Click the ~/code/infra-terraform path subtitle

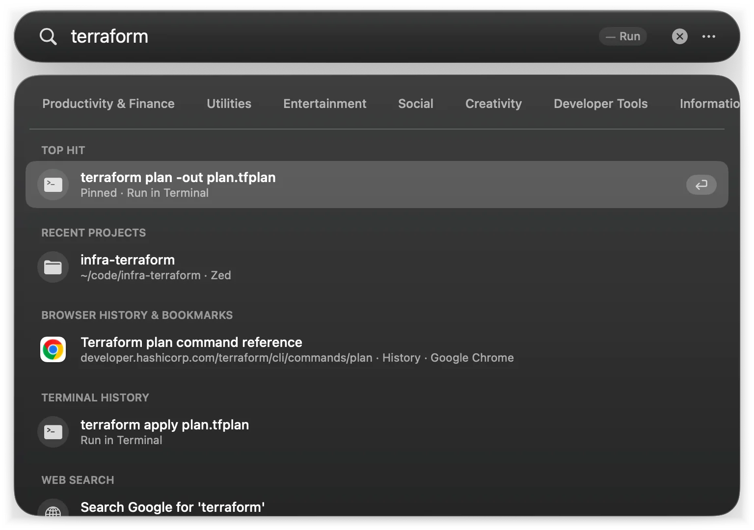click(x=140, y=275)
